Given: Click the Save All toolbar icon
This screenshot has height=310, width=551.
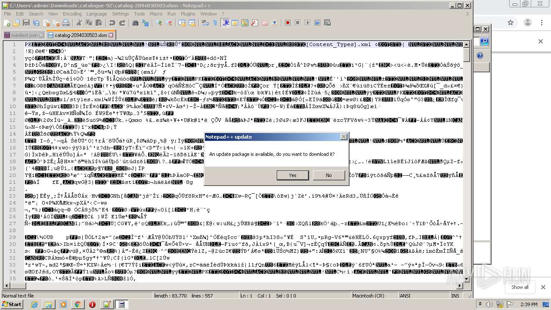Looking at the screenshot, I should 36,23.
